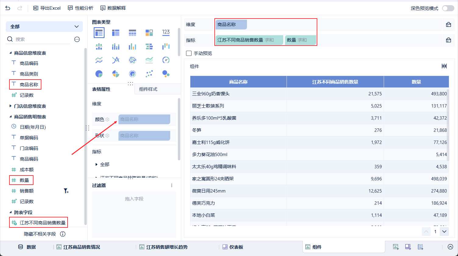Click the info icon next to 隐藏不相关字段
This screenshot has height=256, width=458.
click(63, 234)
